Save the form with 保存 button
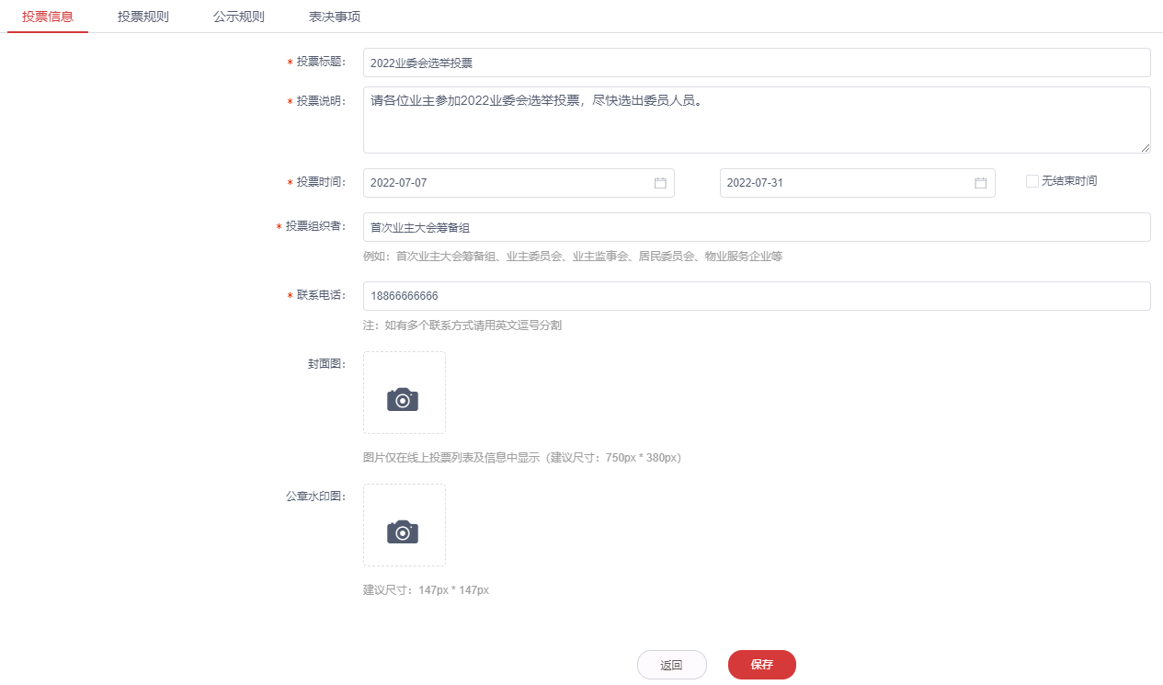The image size is (1163, 685). [x=762, y=665]
